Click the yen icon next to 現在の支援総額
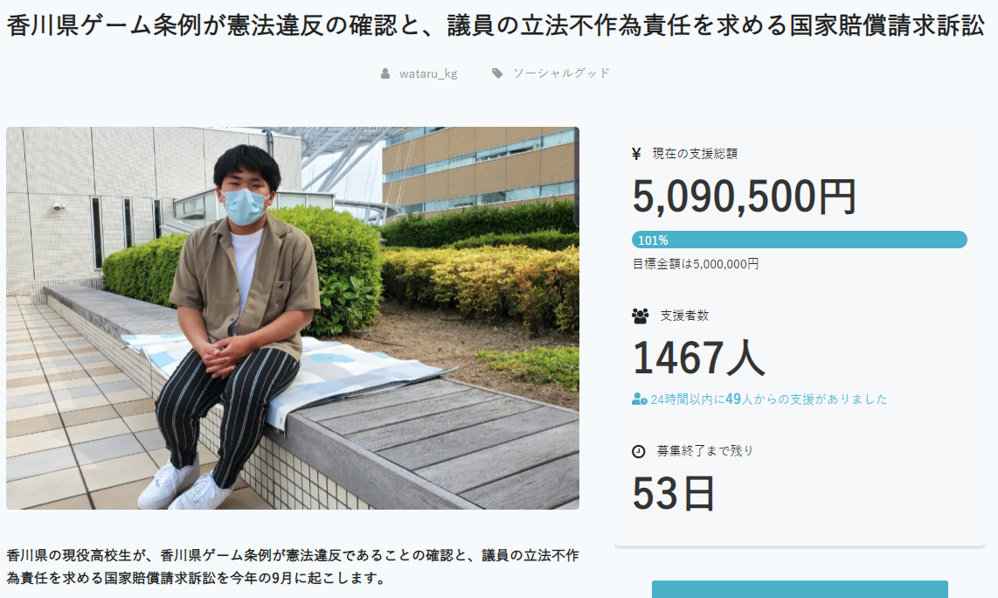The width and height of the screenshot is (998, 598). [636, 154]
